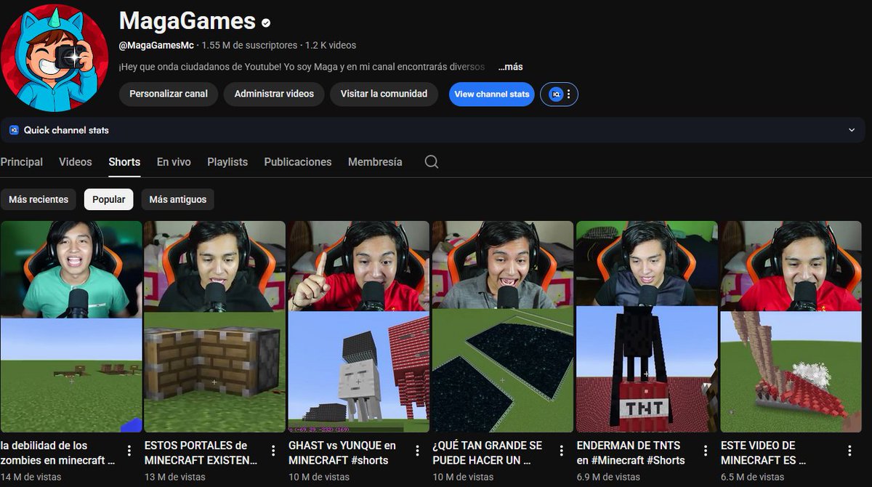Click the title 'ESTOS PORTALES de MINECRAFT EXISTEN'
Screen dimensions: 872x487
tap(201, 453)
